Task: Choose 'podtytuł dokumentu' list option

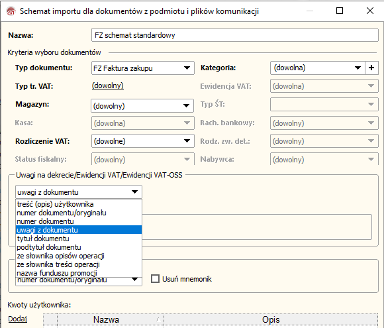Action: [x=79, y=247]
